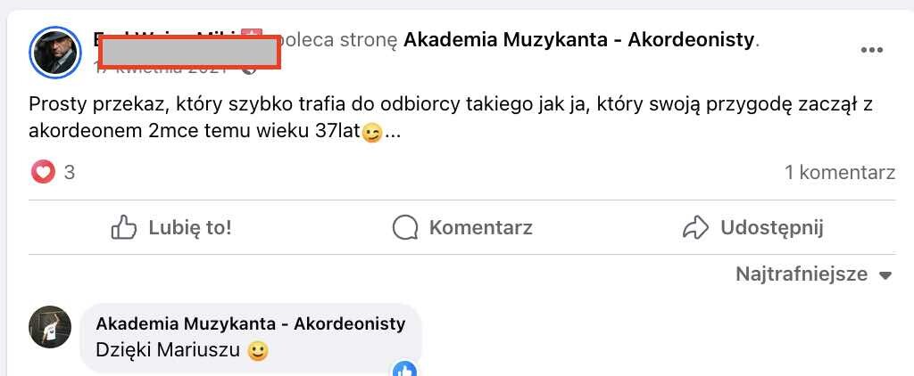Expand the truncated post text ellipsis
This screenshot has height=376, width=914.
[x=393, y=134]
